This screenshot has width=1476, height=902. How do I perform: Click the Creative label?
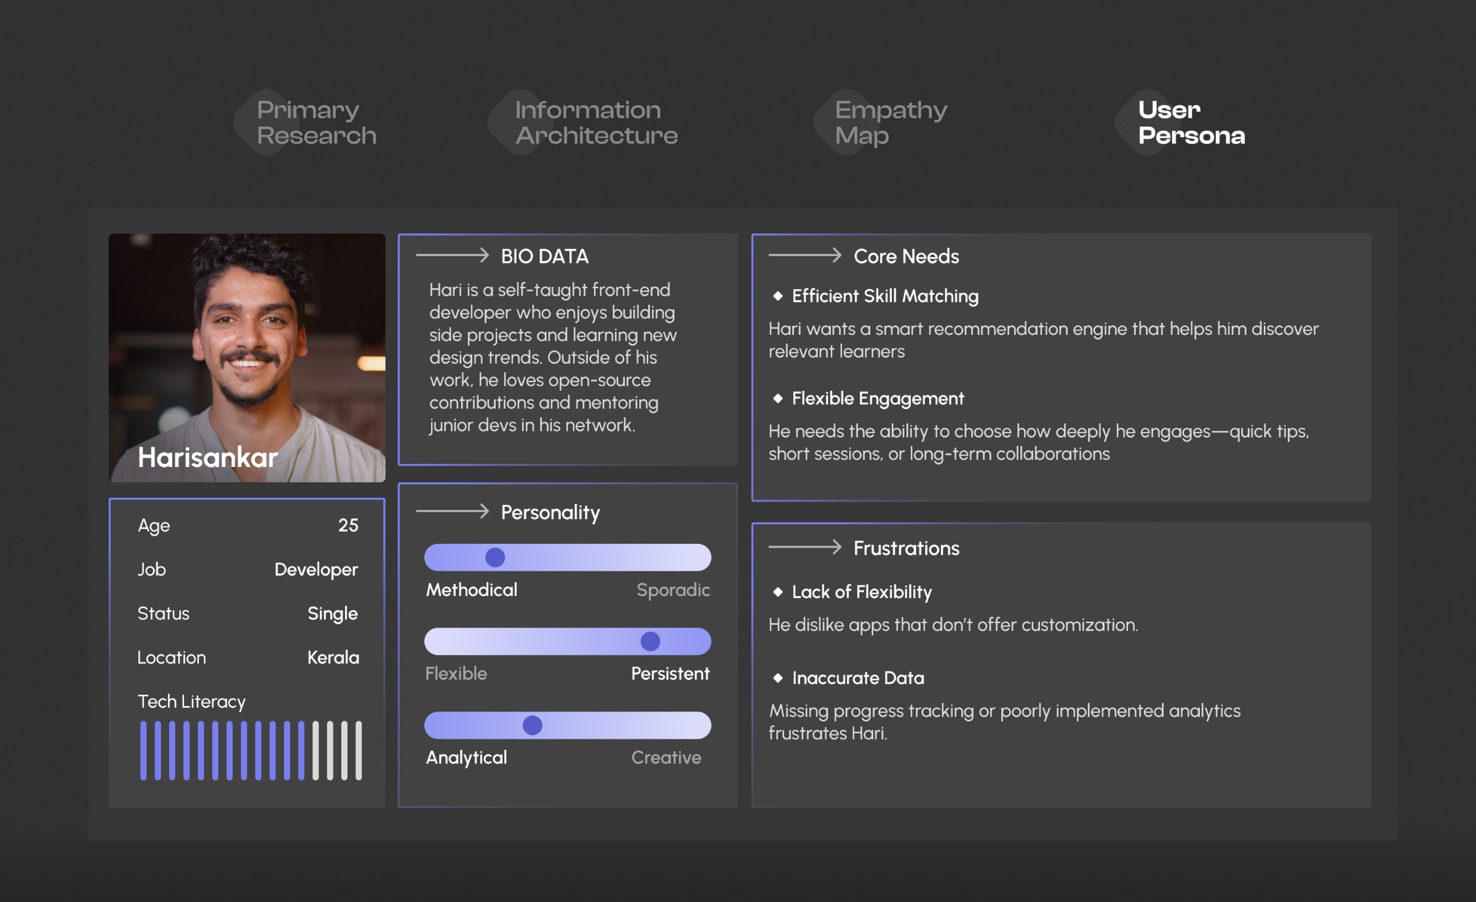point(666,758)
